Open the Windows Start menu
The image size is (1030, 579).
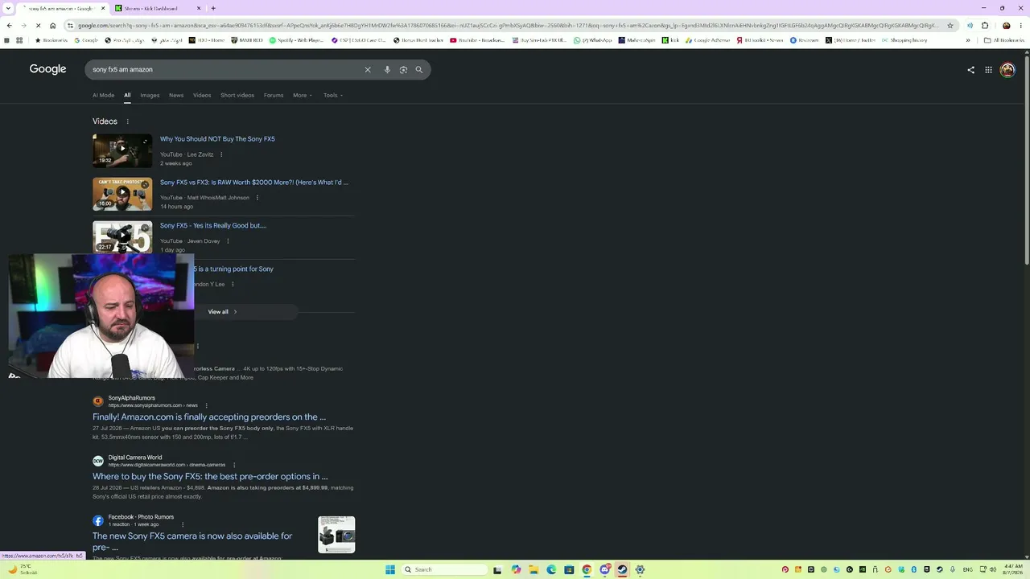390,569
